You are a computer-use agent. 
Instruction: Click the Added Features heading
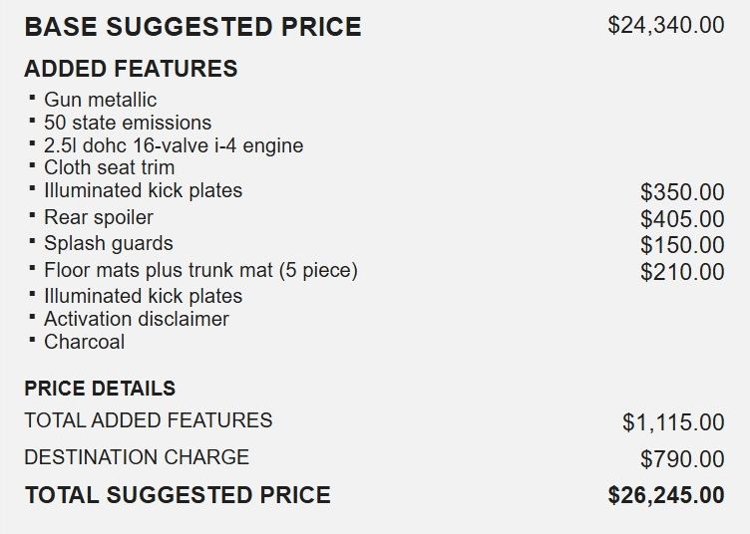pyautogui.click(x=131, y=69)
